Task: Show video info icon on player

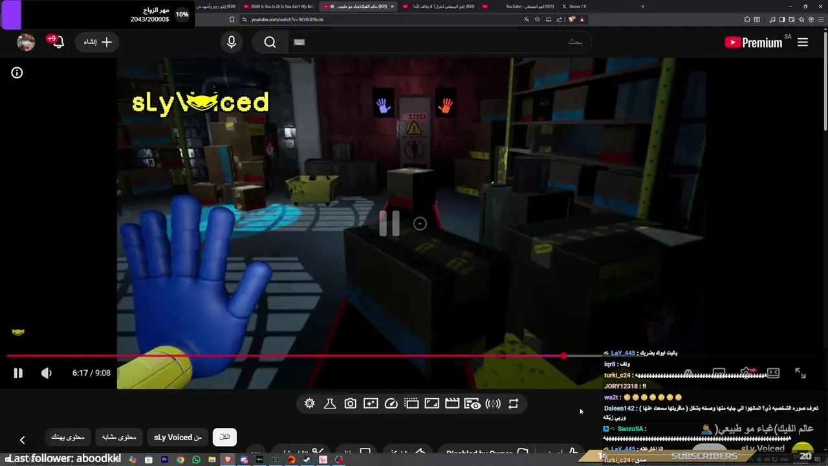Action: [x=17, y=72]
